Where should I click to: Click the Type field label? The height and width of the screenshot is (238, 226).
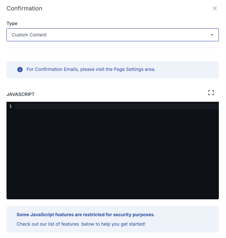(12, 23)
